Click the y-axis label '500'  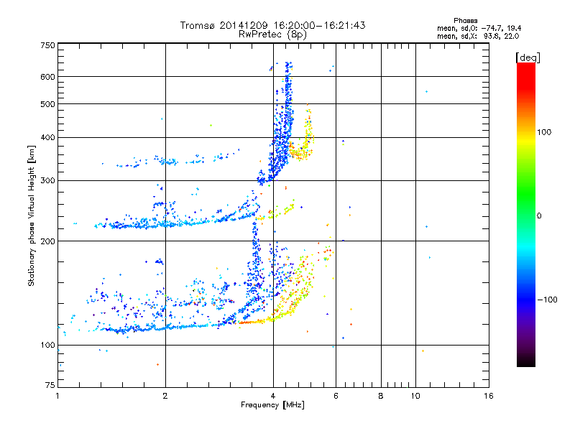click(x=47, y=104)
